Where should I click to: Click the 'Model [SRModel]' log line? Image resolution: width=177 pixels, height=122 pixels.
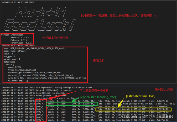click(x=34, y=96)
